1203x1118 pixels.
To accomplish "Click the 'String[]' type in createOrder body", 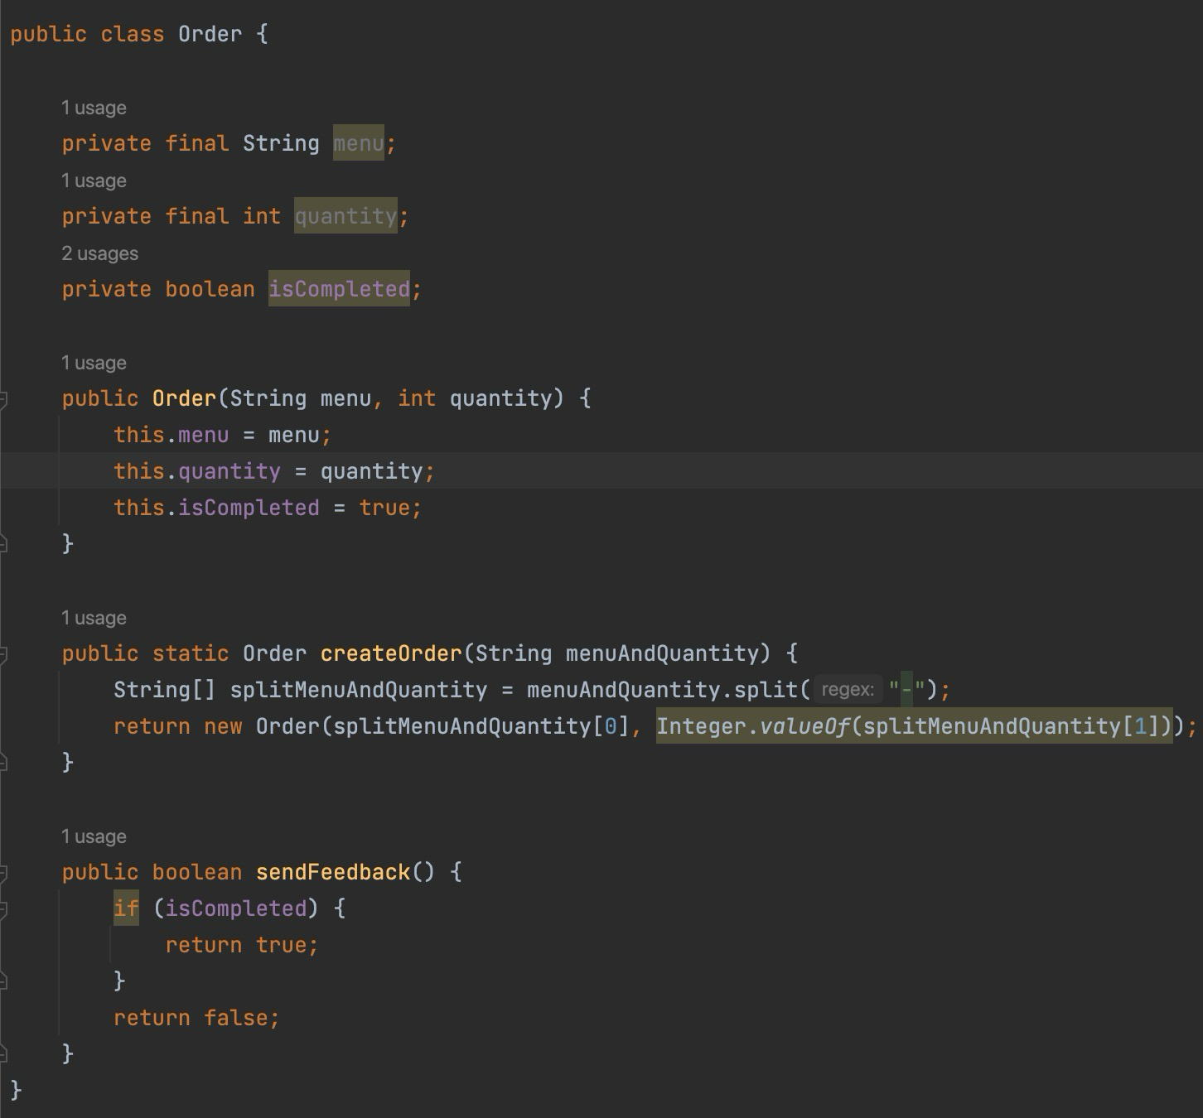I will click(165, 690).
